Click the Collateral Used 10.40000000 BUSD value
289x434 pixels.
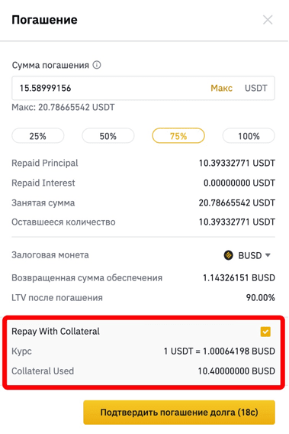tap(236, 371)
